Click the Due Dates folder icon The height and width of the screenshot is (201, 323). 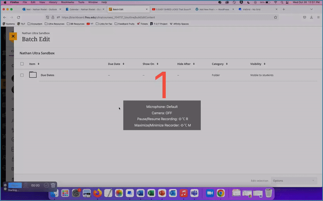coord(33,75)
